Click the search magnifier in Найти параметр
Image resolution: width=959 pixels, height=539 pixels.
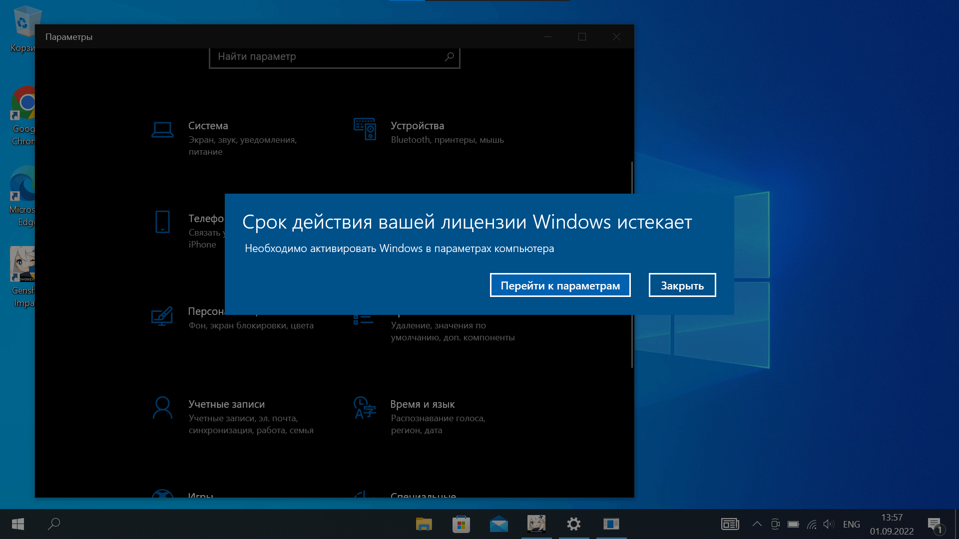pyautogui.click(x=449, y=57)
